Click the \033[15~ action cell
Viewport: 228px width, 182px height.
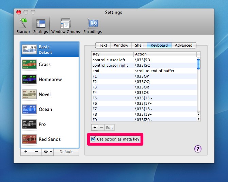tap(143, 98)
